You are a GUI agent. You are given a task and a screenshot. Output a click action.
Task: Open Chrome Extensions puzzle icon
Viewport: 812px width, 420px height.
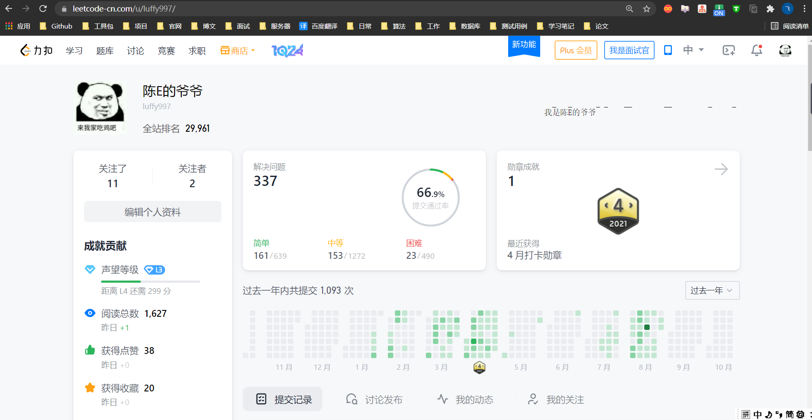[770, 9]
